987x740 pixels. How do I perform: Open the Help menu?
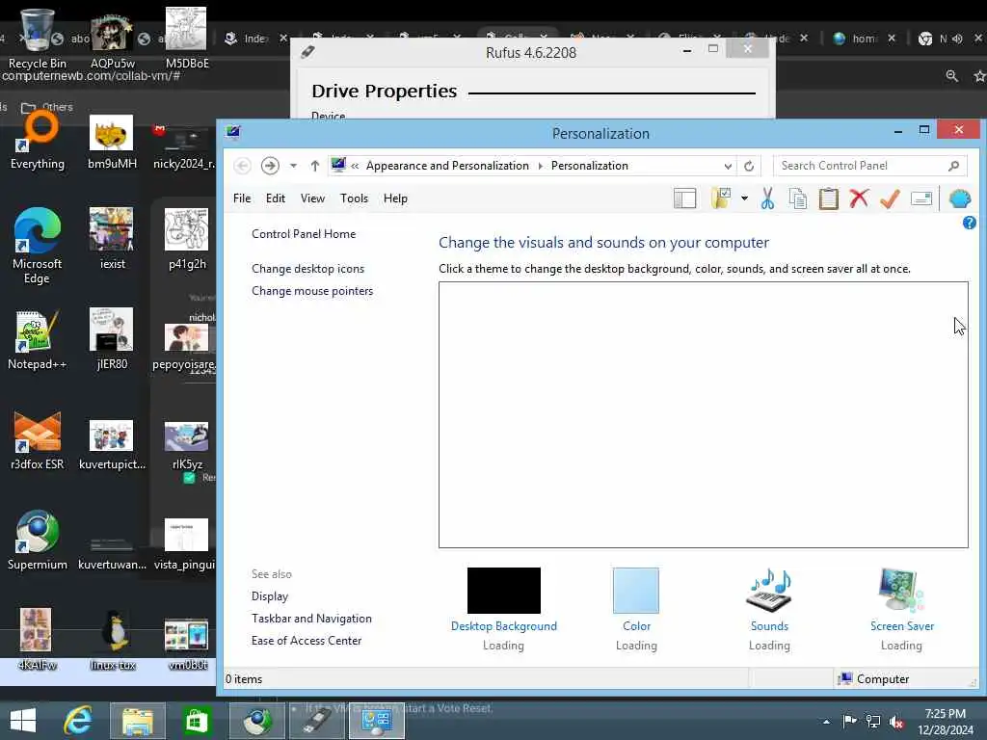pos(395,198)
